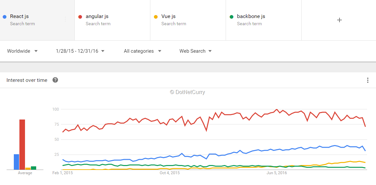Image resolution: width=376 pixels, height=185 pixels.
Task: Open the Web Search type dropdown
Action: pyautogui.click(x=195, y=51)
